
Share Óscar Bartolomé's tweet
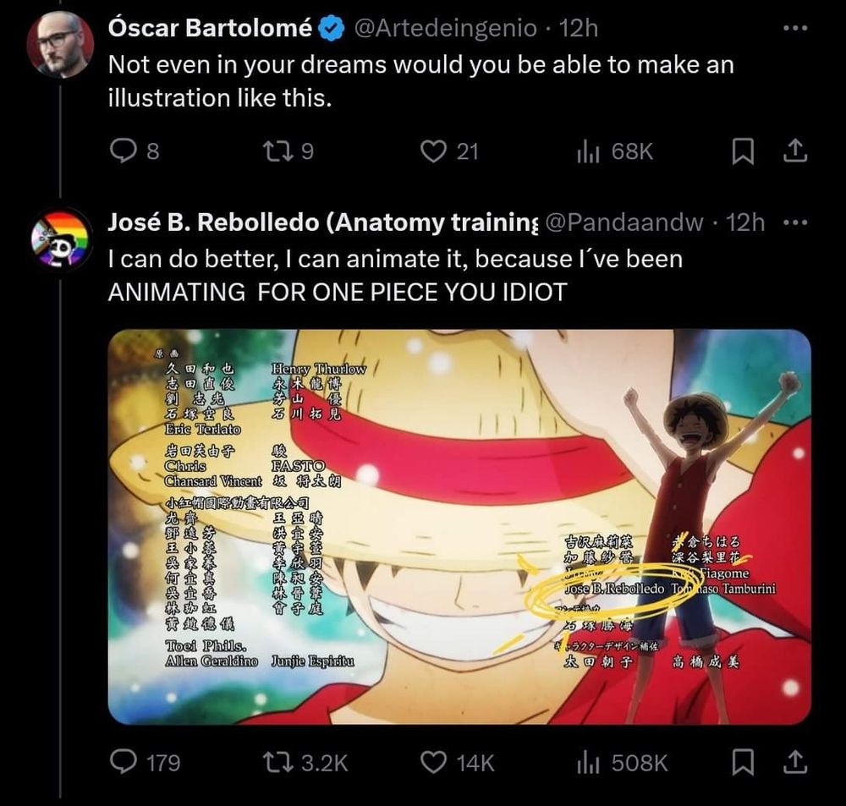click(795, 151)
